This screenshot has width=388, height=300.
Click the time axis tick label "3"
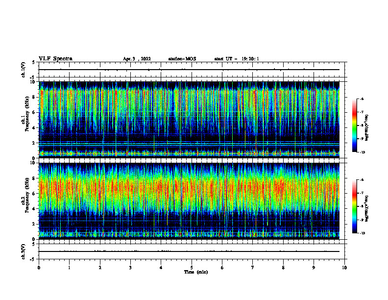[130, 268]
